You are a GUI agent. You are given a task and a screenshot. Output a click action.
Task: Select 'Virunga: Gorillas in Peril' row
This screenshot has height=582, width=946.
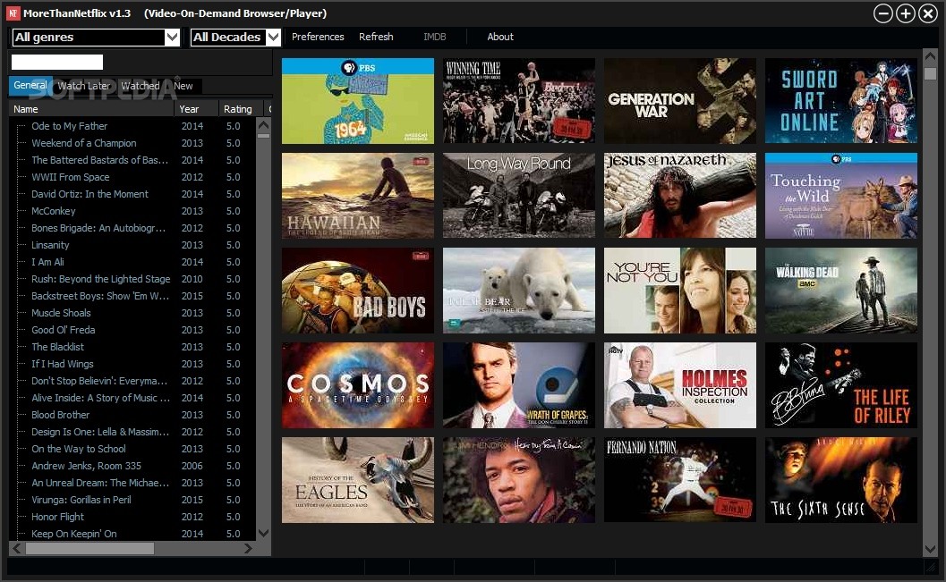(x=132, y=500)
